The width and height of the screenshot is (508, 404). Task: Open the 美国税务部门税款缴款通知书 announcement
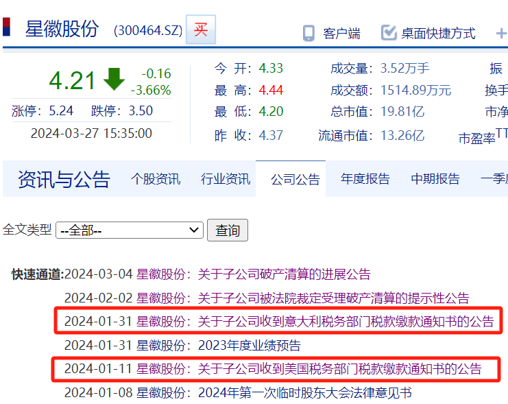339,369
